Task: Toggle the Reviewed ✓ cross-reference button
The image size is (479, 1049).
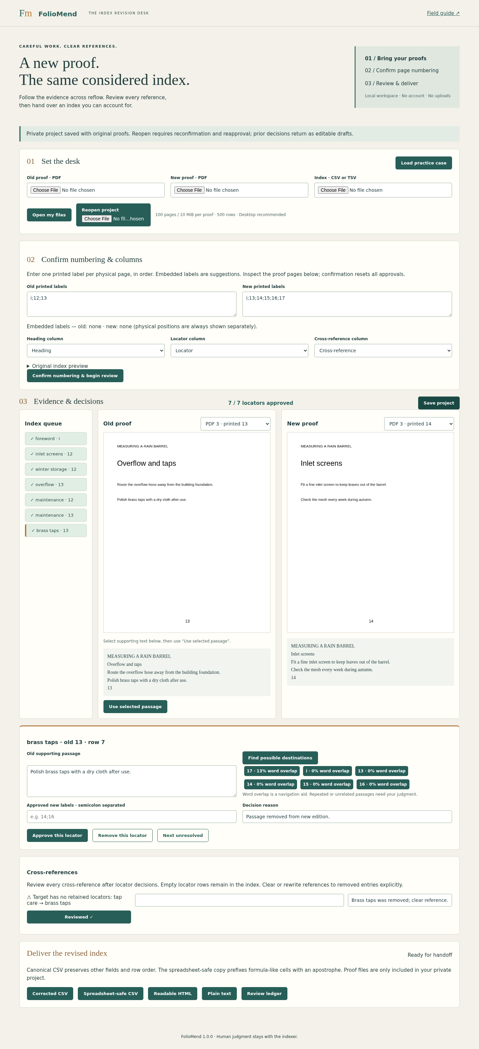Action: click(79, 917)
